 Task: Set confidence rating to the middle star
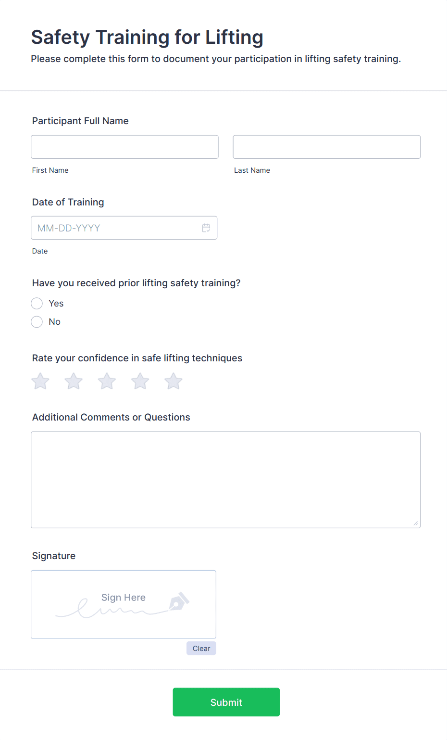[x=106, y=381]
